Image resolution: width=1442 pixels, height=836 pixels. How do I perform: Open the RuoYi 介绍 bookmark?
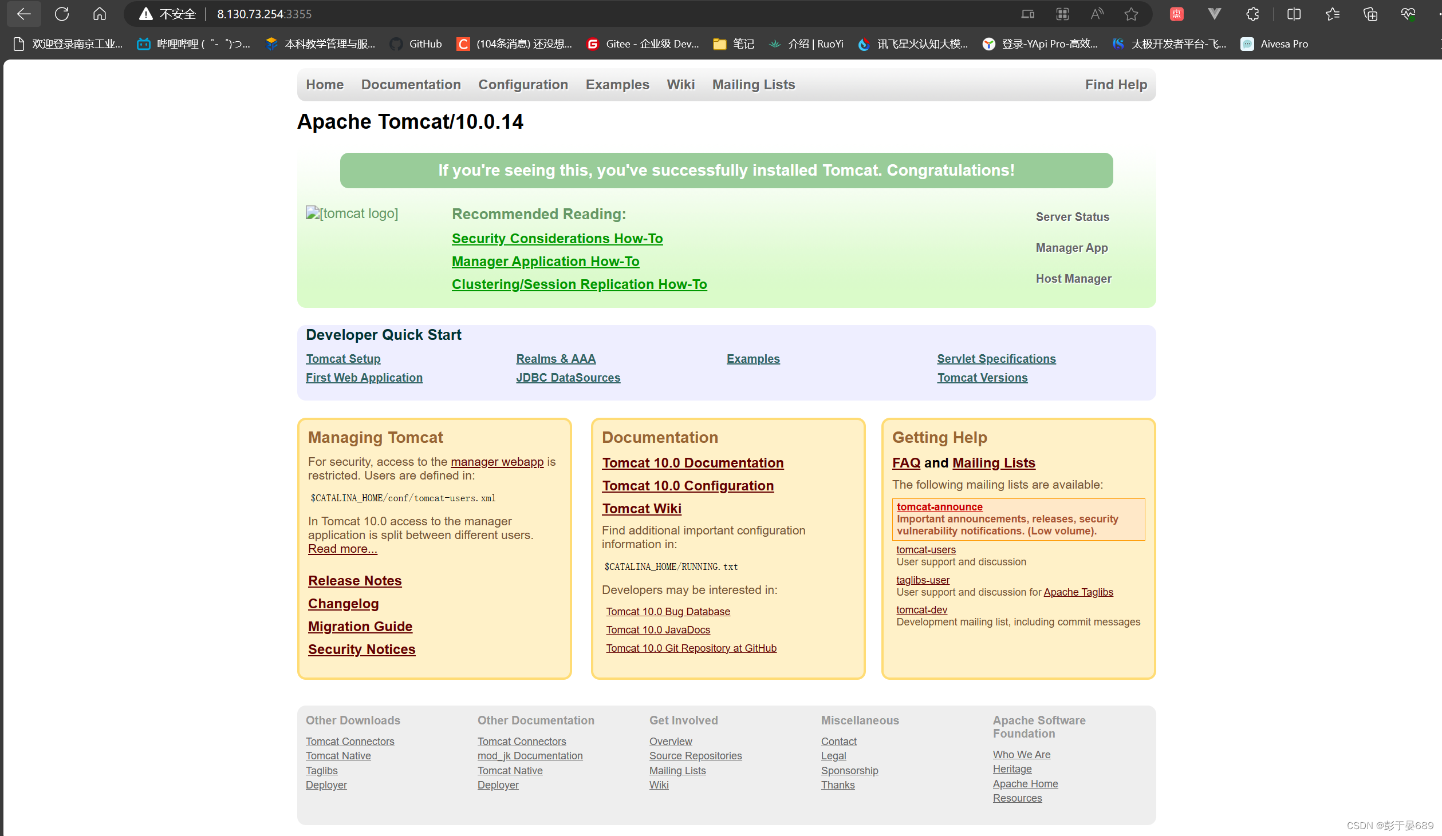(x=806, y=43)
